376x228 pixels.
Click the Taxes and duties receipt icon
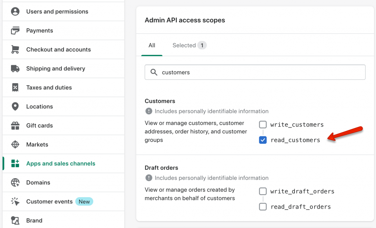click(x=15, y=87)
